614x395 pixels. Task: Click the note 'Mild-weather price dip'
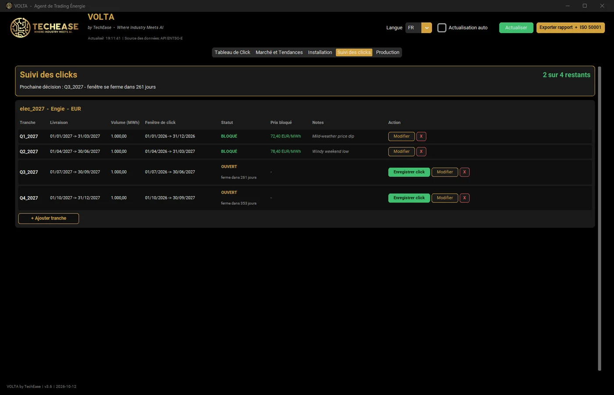point(333,136)
